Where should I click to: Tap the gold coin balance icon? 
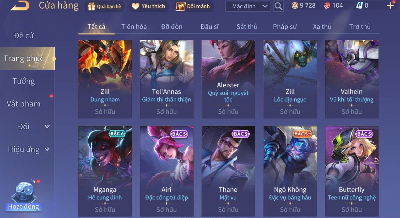coord(295,6)
